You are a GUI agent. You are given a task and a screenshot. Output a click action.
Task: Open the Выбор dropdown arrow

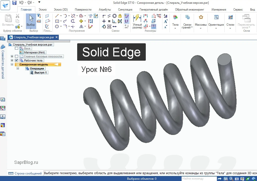pos(31,28)
